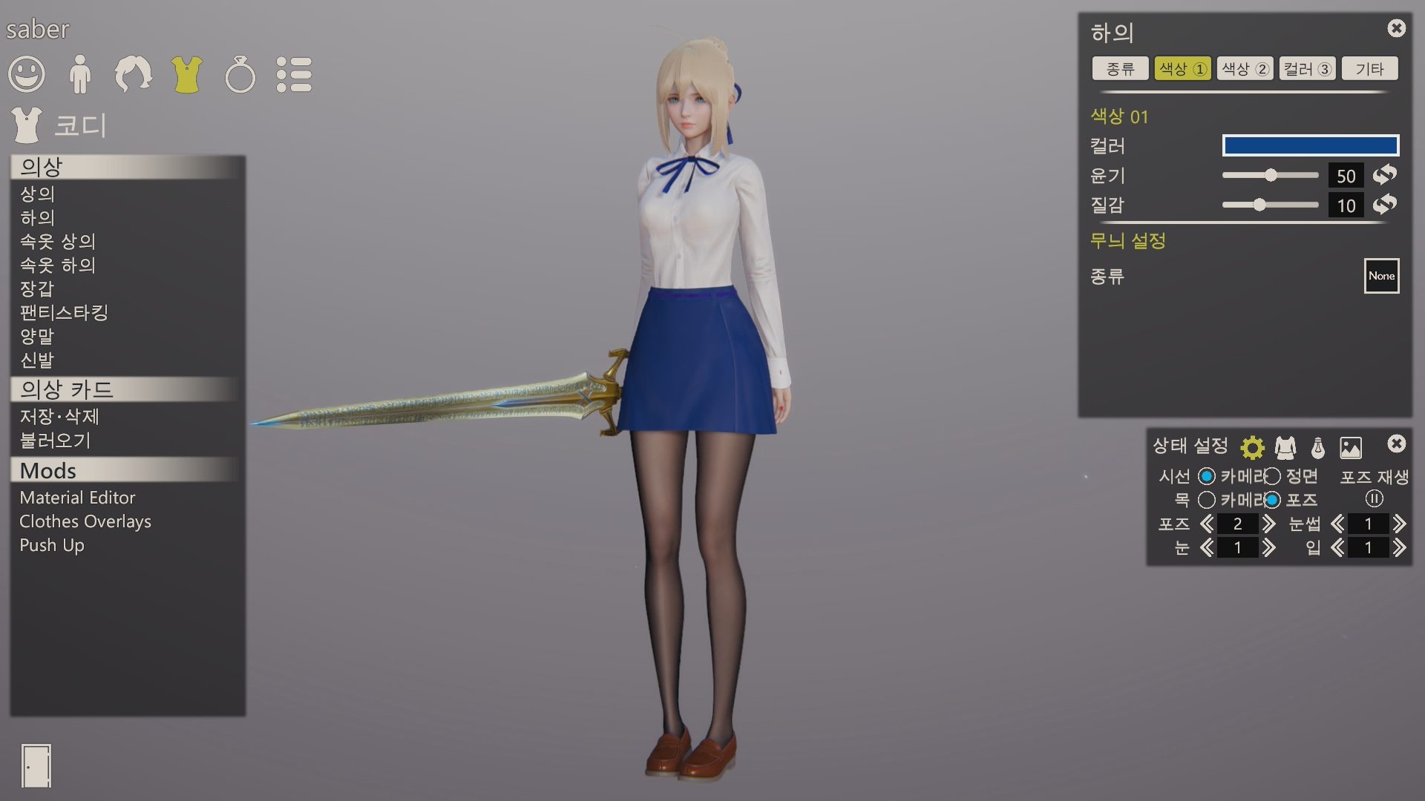Advance 포즈 number with right arrow
The width and height of the screenshot is (1425, 801).
[1269, 524]
